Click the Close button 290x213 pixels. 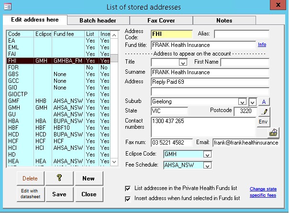coord(89,194)
